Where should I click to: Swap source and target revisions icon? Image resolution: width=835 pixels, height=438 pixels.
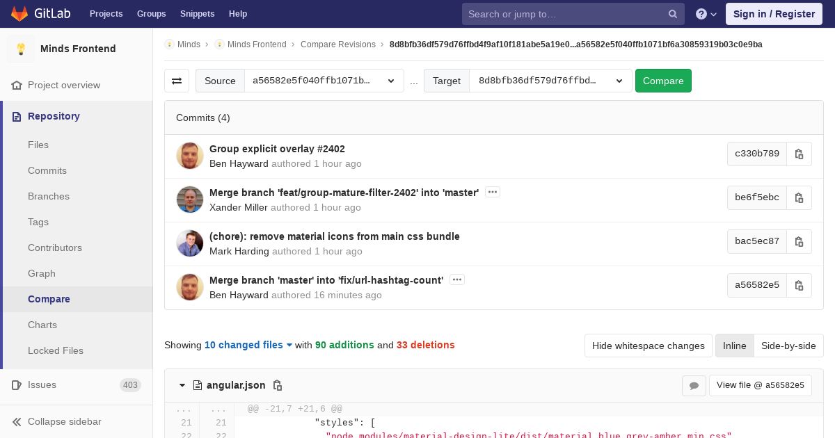(177, 81)
